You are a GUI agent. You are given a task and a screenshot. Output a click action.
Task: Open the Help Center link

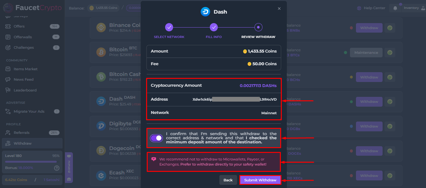click(371, 8)
